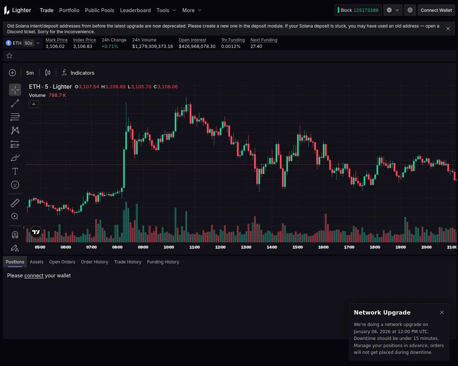
Task: Click the 18:00 time axis label
Action: tap(375, 247)
